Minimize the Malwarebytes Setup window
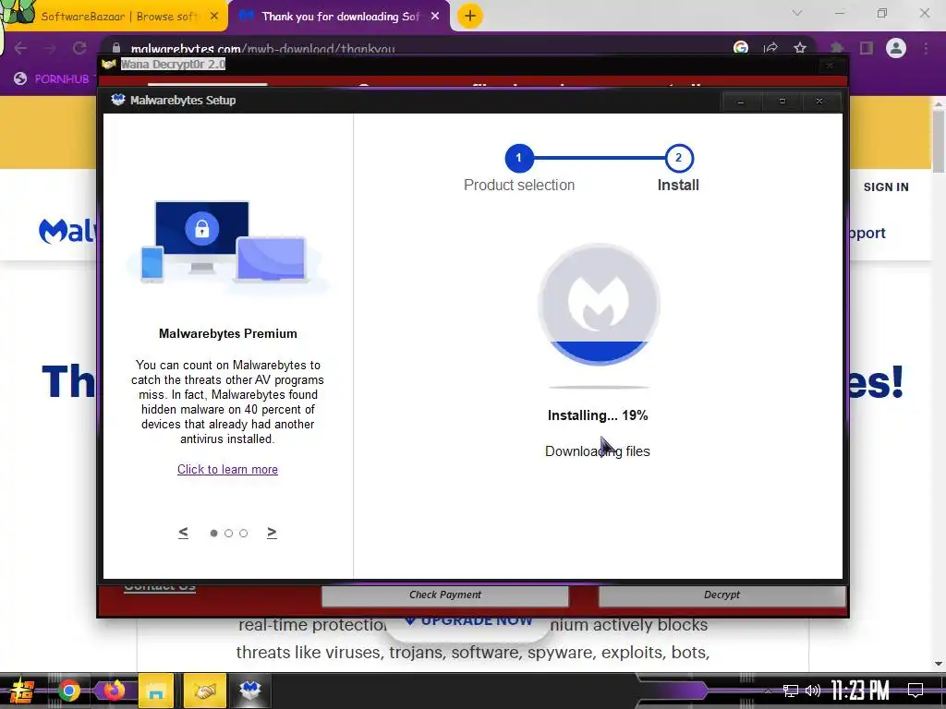Screen dimensions: 946x709 tap(741, 102)
